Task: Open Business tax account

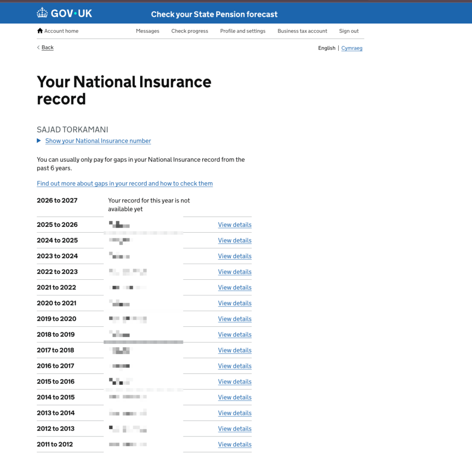Action: (302, 31)
